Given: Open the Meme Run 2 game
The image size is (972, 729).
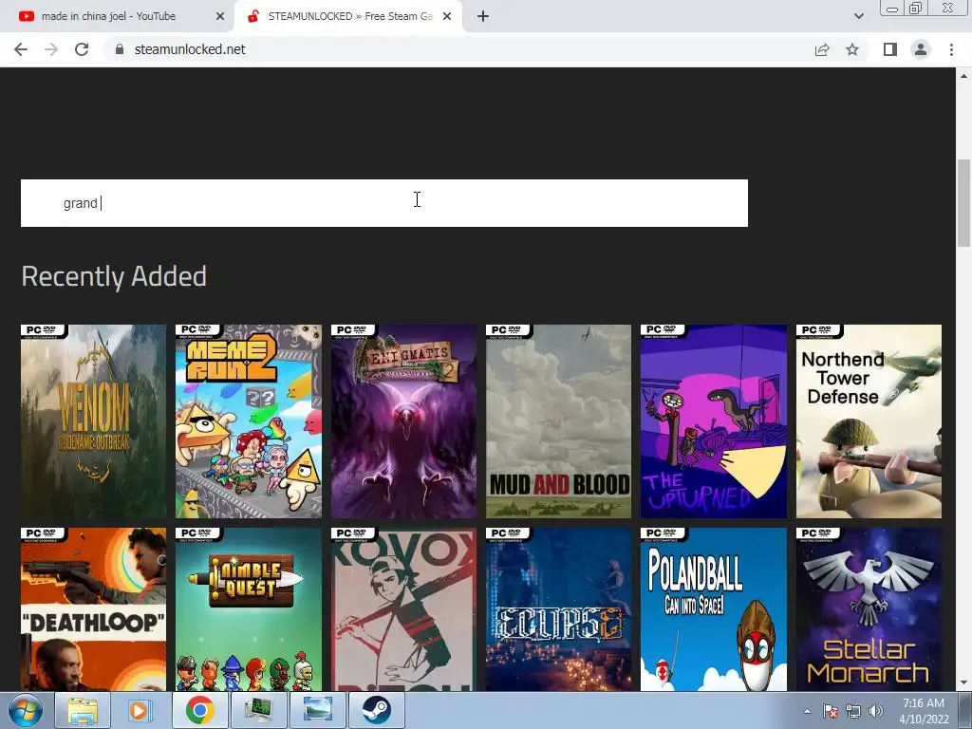Looking at the screenshot, I should point(249,421).
